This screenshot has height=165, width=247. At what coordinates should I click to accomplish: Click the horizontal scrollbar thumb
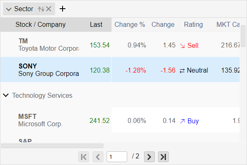click(x=52, y=146)
